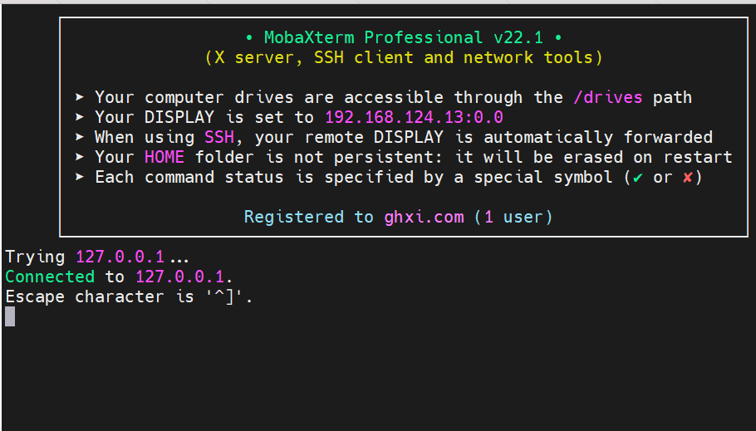Click the 'Each command status is specified' text
The height and width of the screenshot is (431, 756).
click(254, 177)
